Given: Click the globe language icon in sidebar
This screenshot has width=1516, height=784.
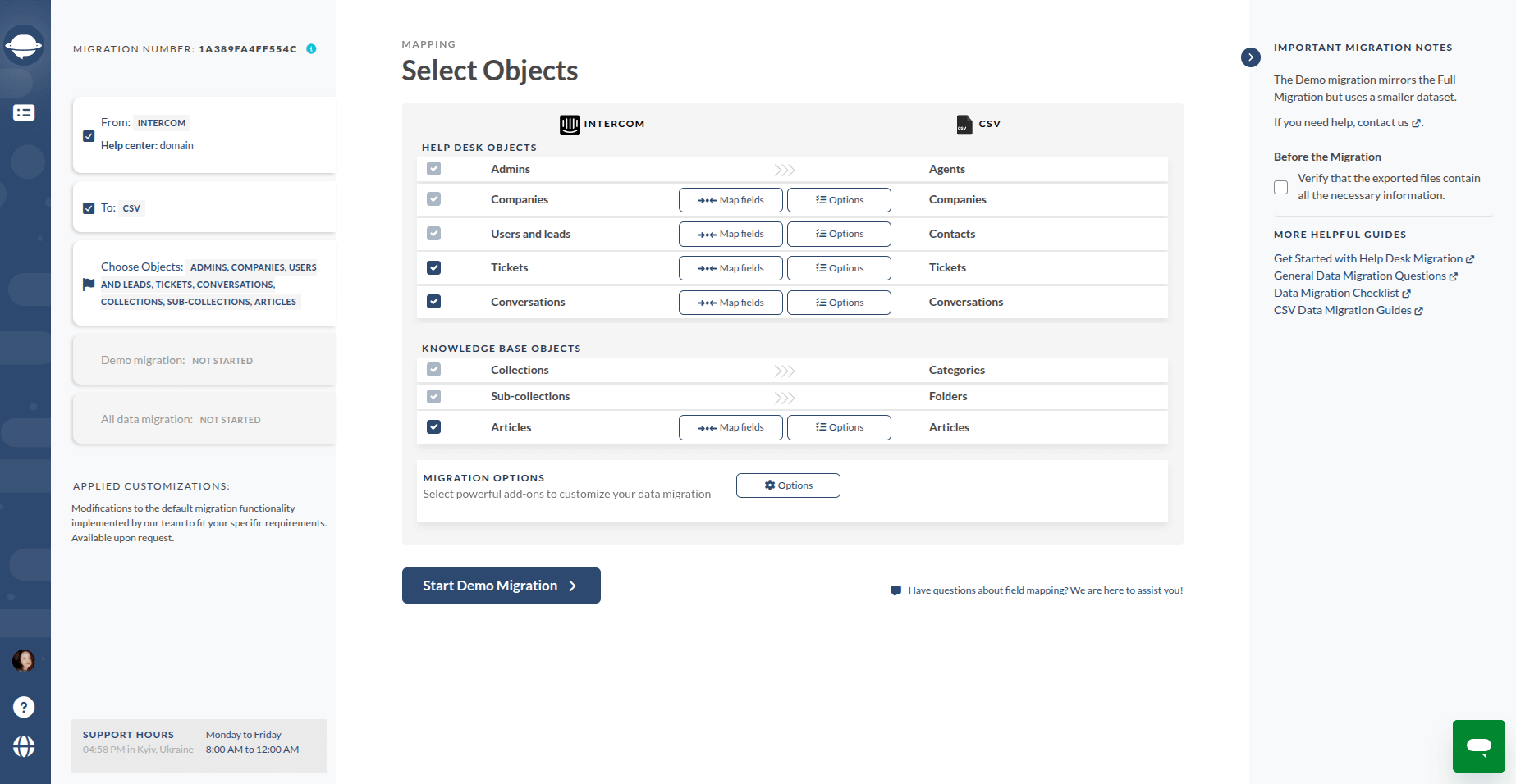Looking at the screenshot, I should 24,747.
